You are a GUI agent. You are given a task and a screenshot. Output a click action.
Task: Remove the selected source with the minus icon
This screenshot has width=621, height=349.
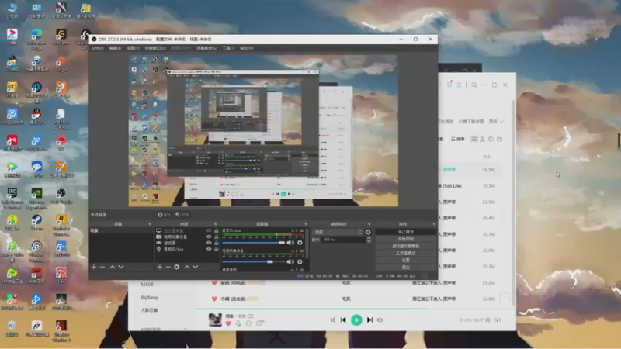(168, 267)
